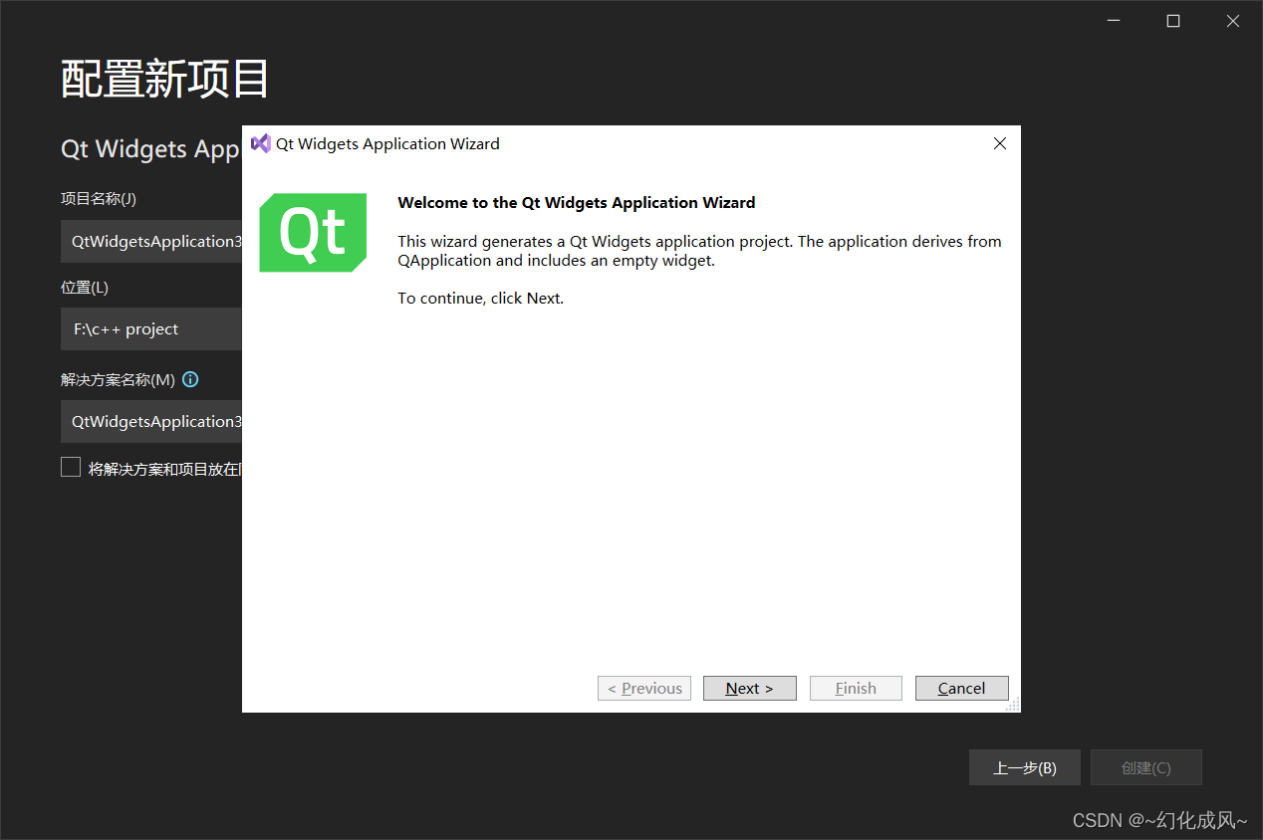Click the < Previous button
Viewport: 1263px width, 840px height.
[644, 689]
